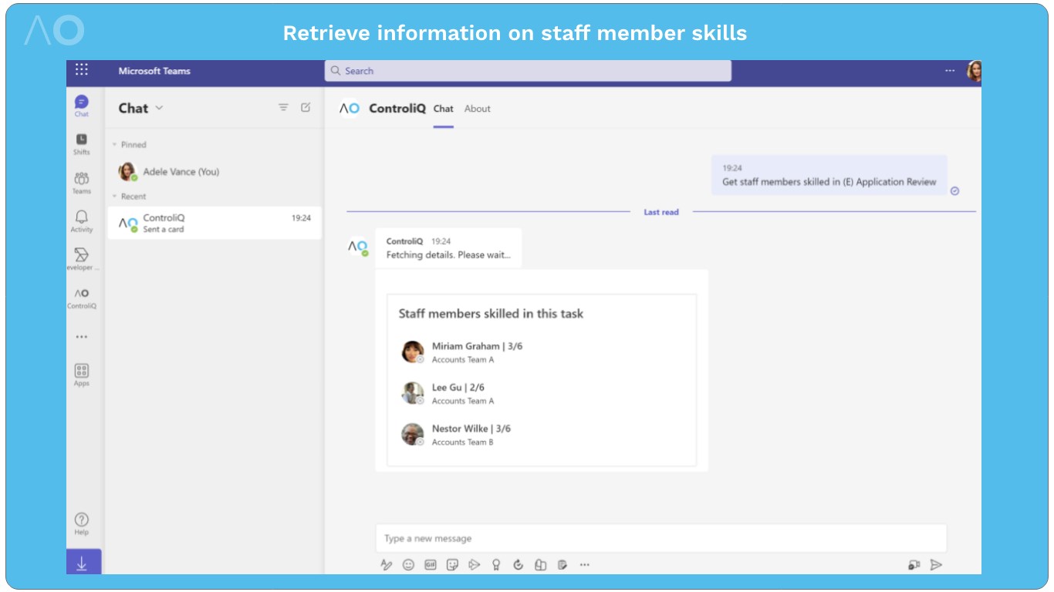Show more apps ellipsis in left rail
Image resolution: width=1054 pixels, height=592 pixels.
(82, 337)
